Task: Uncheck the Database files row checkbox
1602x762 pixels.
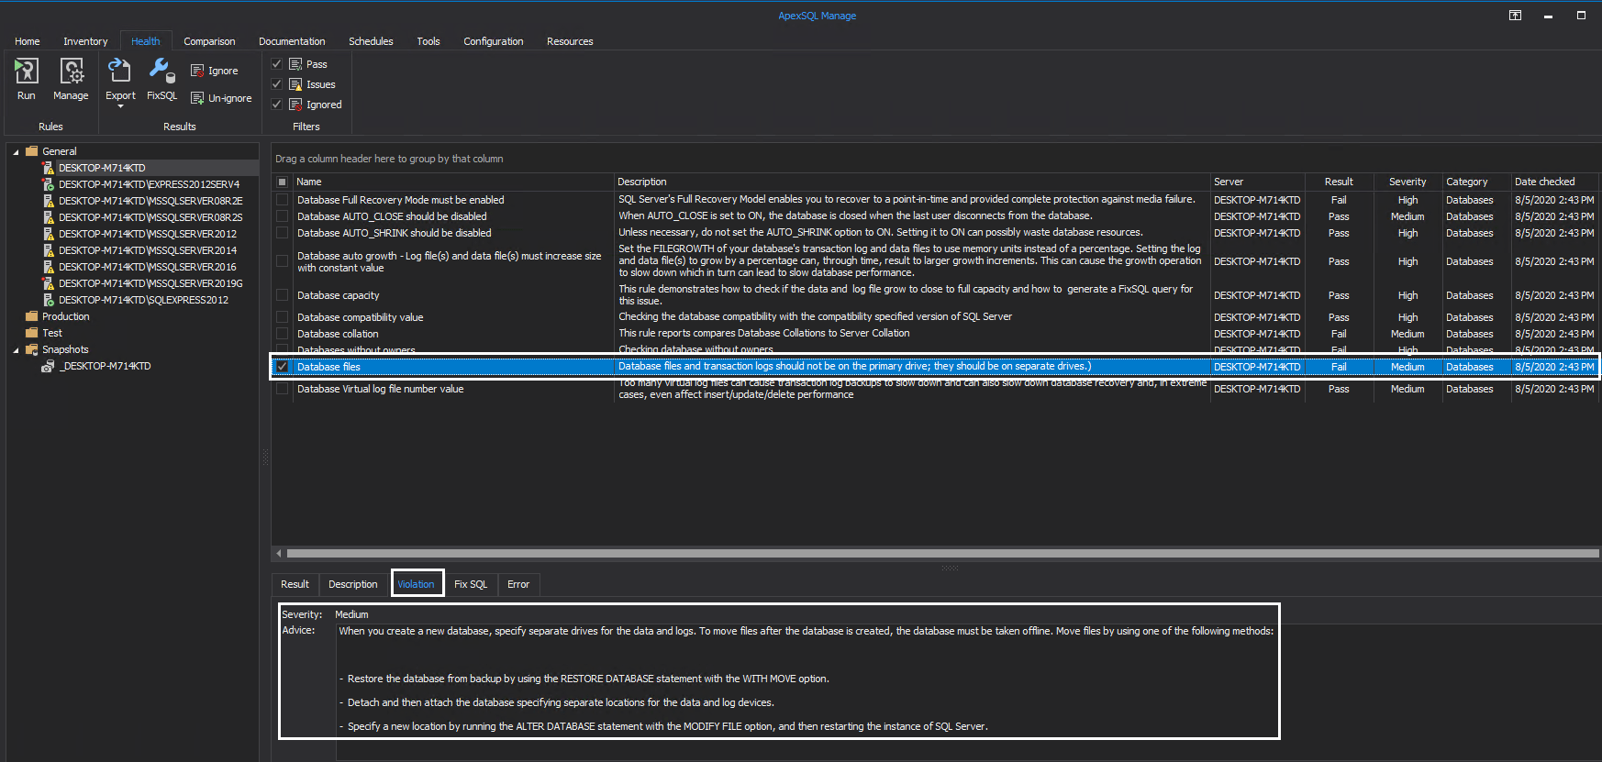Action: point(283,367)
